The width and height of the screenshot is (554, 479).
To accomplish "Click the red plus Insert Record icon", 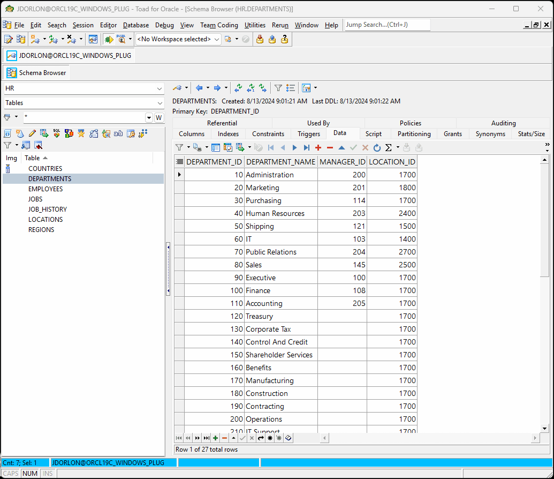I will tap(318, 147).
